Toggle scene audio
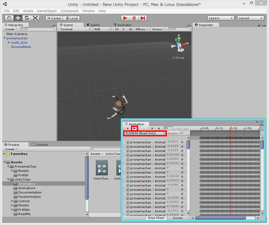Screen dimensions: 269x225 130,29
